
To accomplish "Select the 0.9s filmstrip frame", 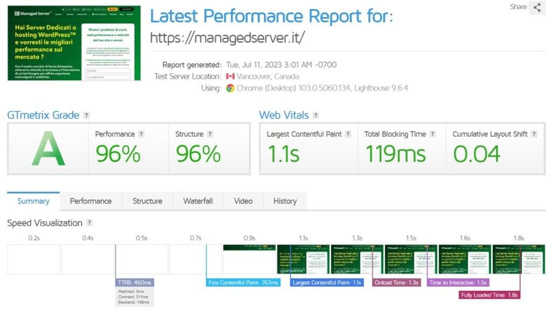I will point(249,259).
